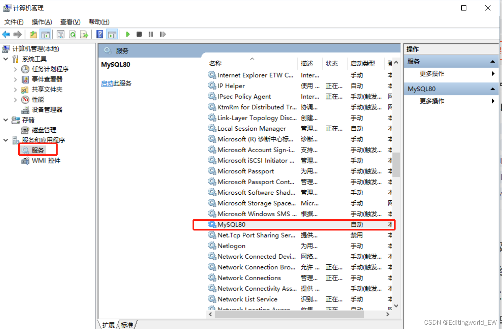Open the 查看 menu

70,22
